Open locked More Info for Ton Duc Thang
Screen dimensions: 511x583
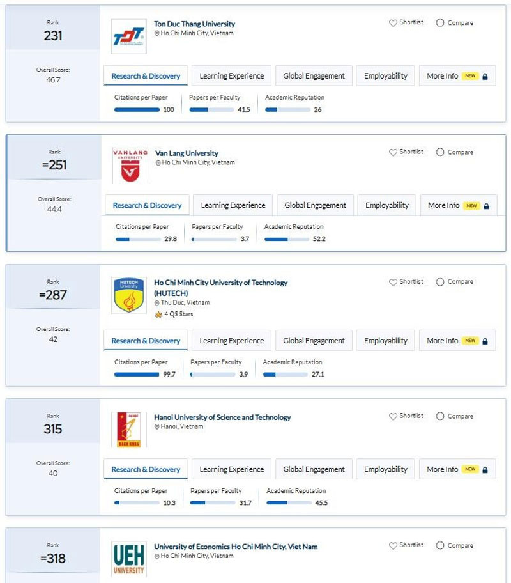(457, 76)
